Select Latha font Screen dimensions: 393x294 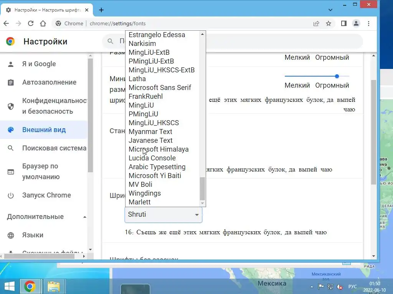click(x=162, y=79)
